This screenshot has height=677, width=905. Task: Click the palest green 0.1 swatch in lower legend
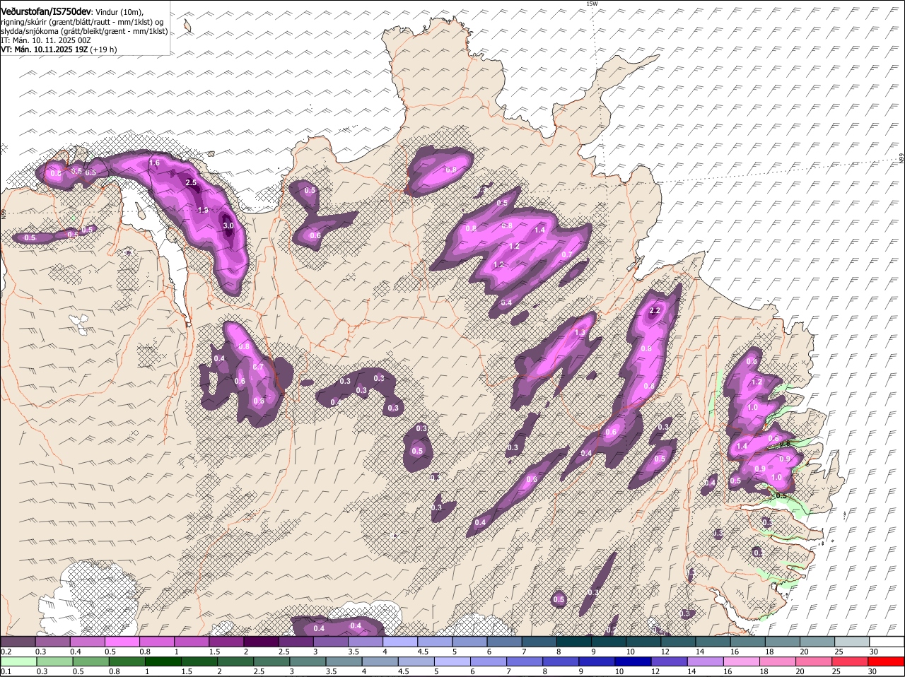tap(18, 661)
